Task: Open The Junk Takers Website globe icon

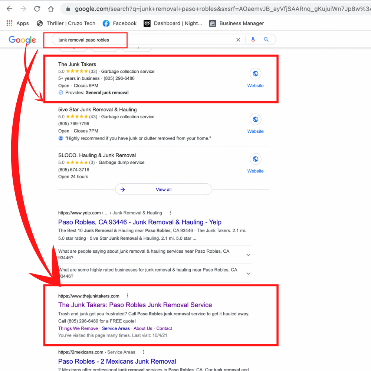Action: (x=256, y=74)
